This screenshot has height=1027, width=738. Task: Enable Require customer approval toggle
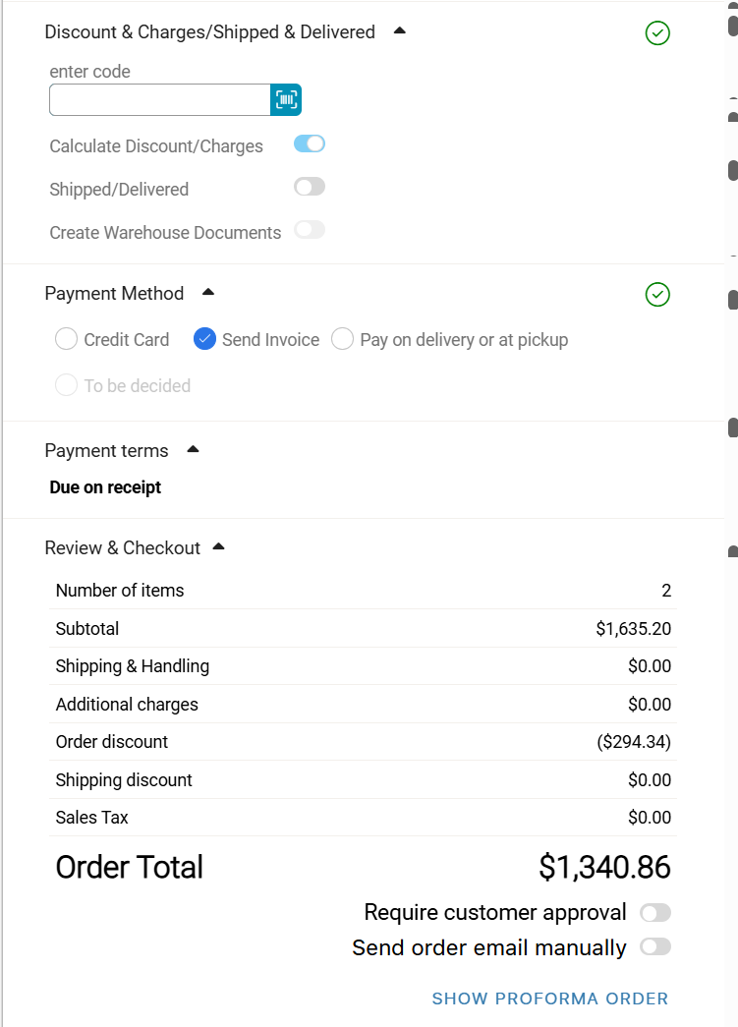(x=655, y=913)
